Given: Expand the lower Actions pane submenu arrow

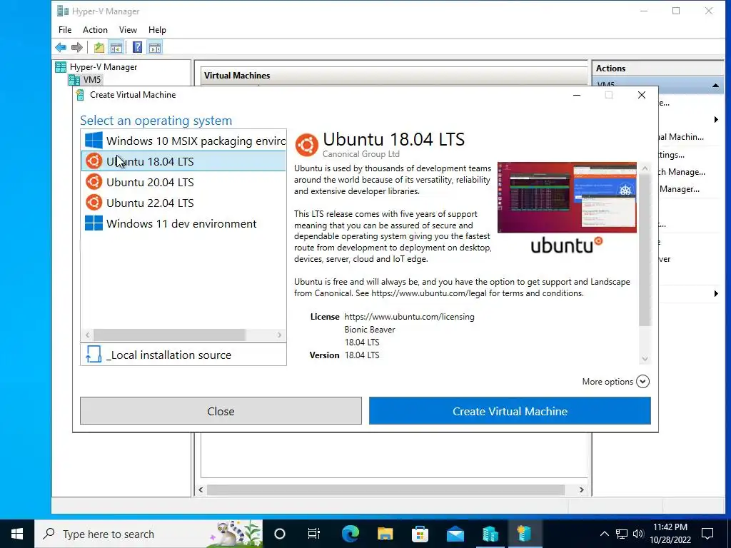Looking at the screenshot, I should pyautogui.click(x=715, y=293).
